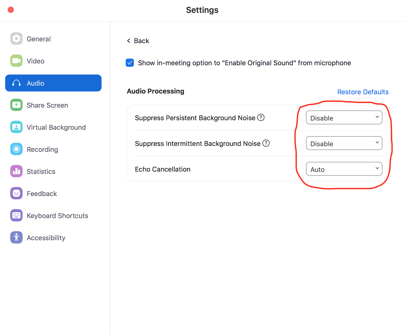405x335 pixels.
Task: Open Keyboard Shortcuts settings
Action: pos(53,216)
